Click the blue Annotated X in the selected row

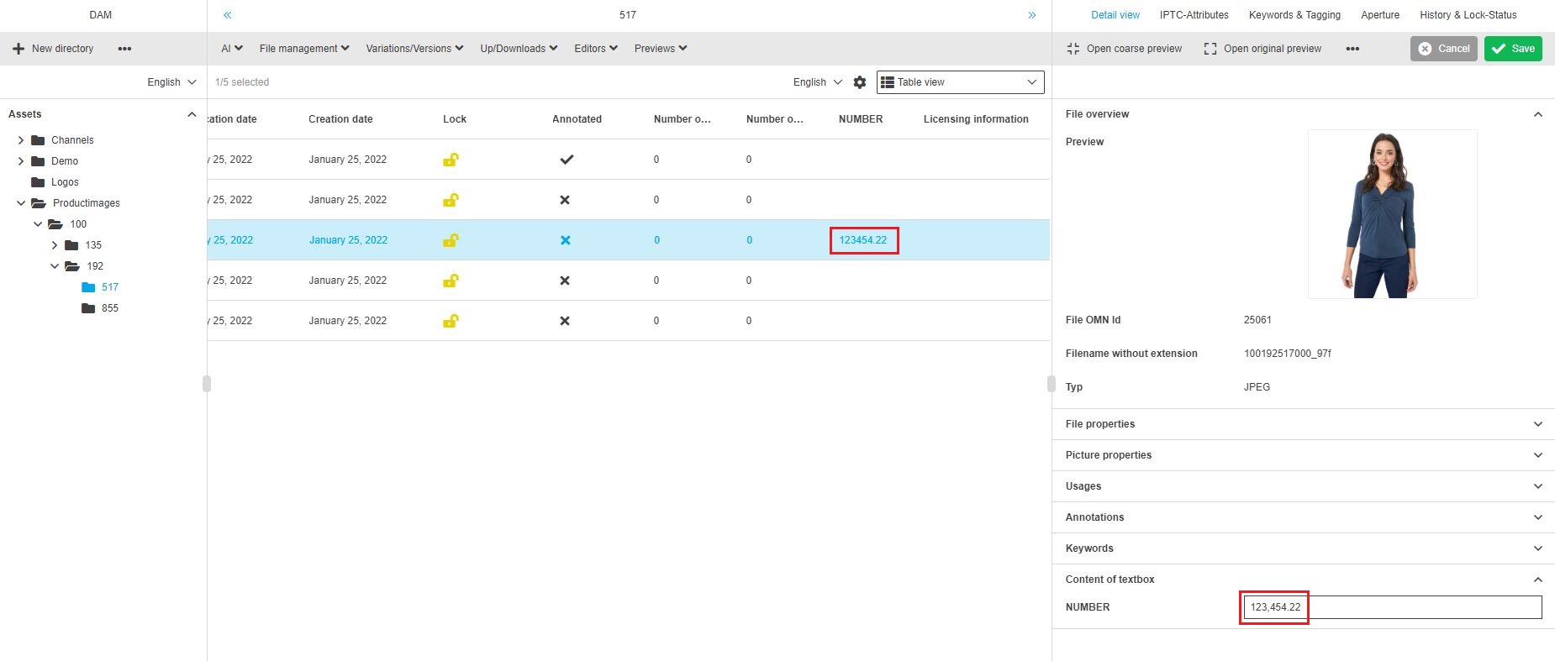[x=565, y=240]
